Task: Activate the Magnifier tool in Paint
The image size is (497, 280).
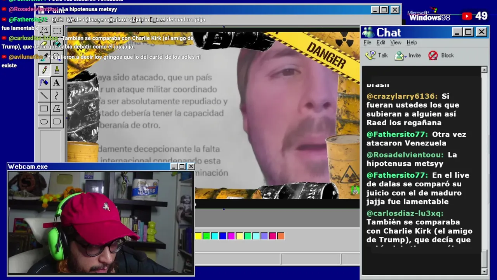Action: (x=57, y=57)
